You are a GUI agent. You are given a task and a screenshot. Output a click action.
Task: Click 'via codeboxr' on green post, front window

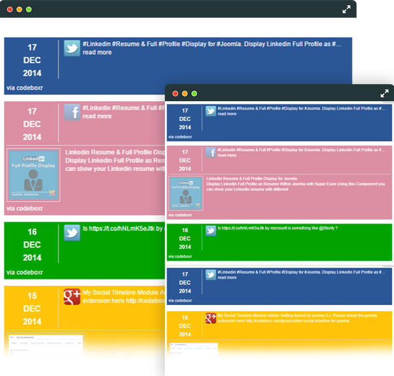click(180, 256)
